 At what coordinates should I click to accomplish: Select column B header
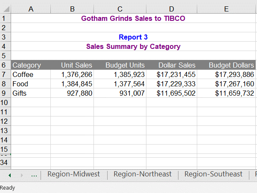[x=72, y=9]
